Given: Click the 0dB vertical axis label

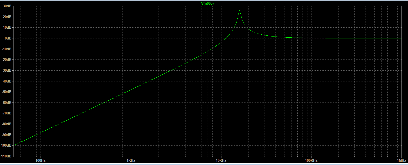Looking at the screenshot, I should (8, 38).
